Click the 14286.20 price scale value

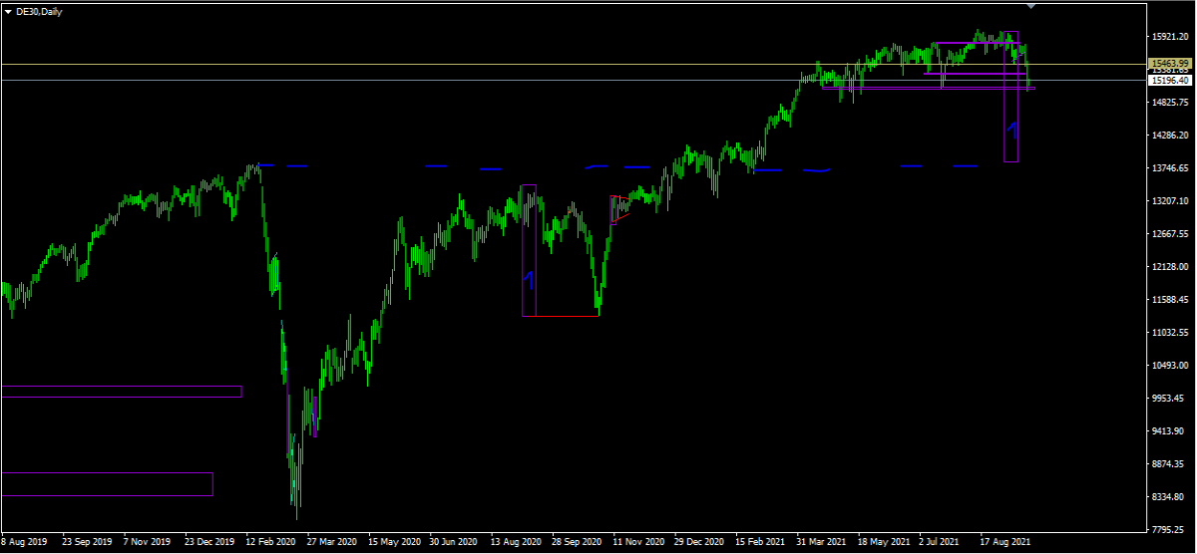(1169, 136)
